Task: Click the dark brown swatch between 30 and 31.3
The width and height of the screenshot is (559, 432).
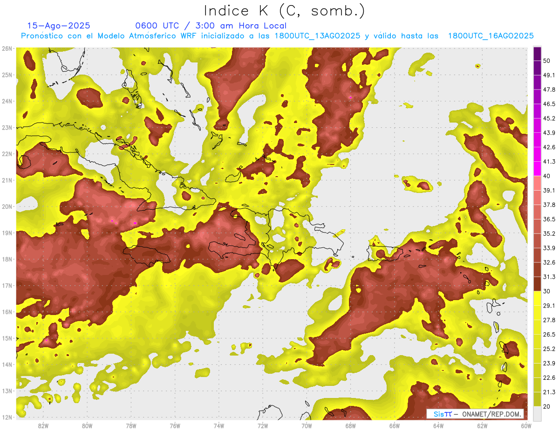Action: tap(537, 284)
